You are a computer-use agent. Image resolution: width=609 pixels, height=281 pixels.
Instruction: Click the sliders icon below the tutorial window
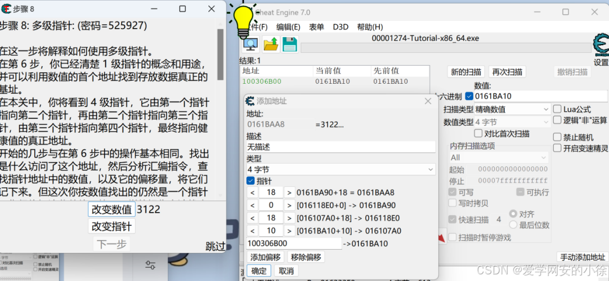click(150, 265)
